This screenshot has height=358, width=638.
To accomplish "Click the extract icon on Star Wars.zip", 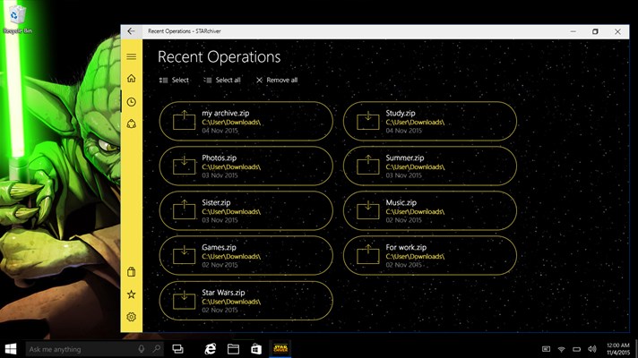I will [184, 300].
